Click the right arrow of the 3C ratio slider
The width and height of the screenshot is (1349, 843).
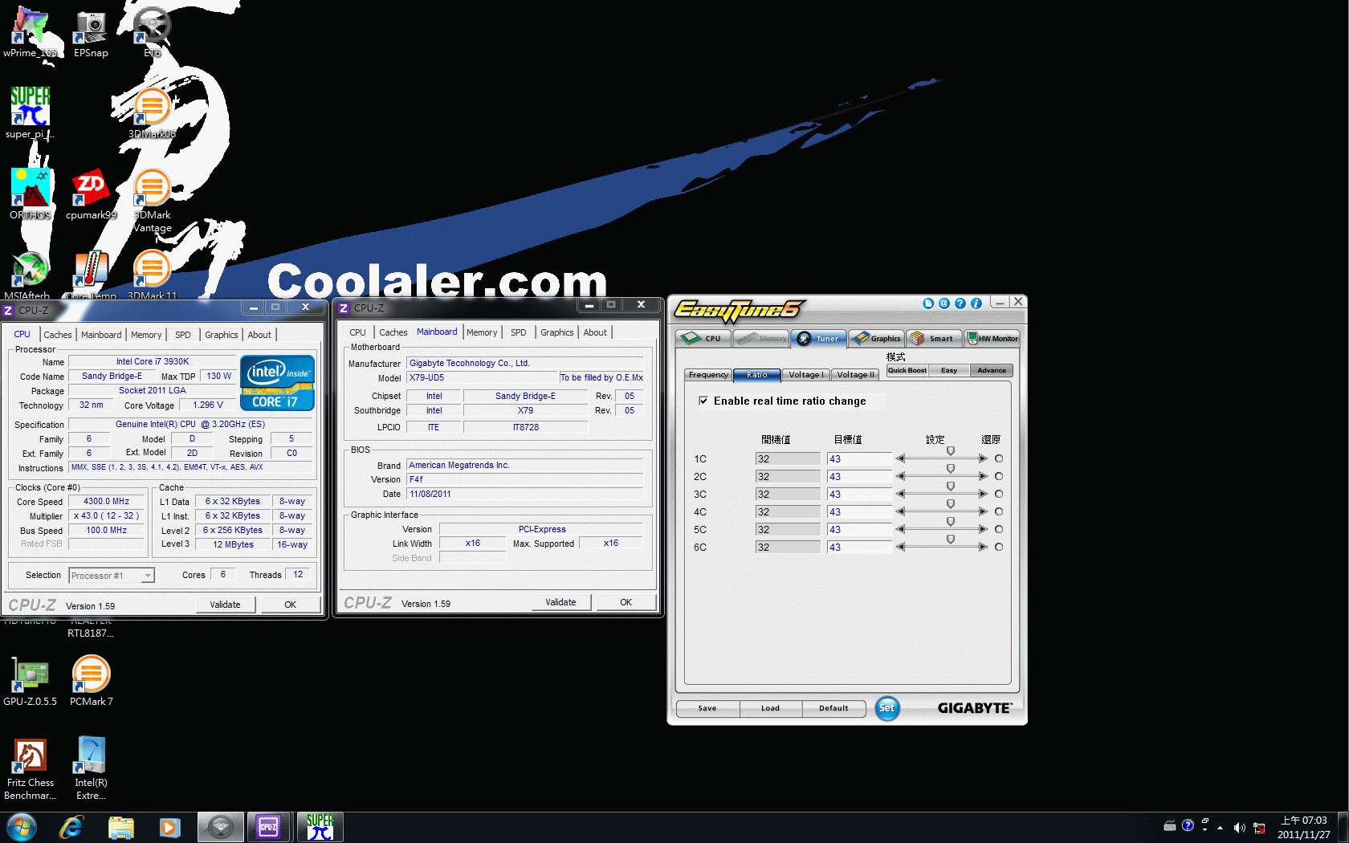point(983,494)
